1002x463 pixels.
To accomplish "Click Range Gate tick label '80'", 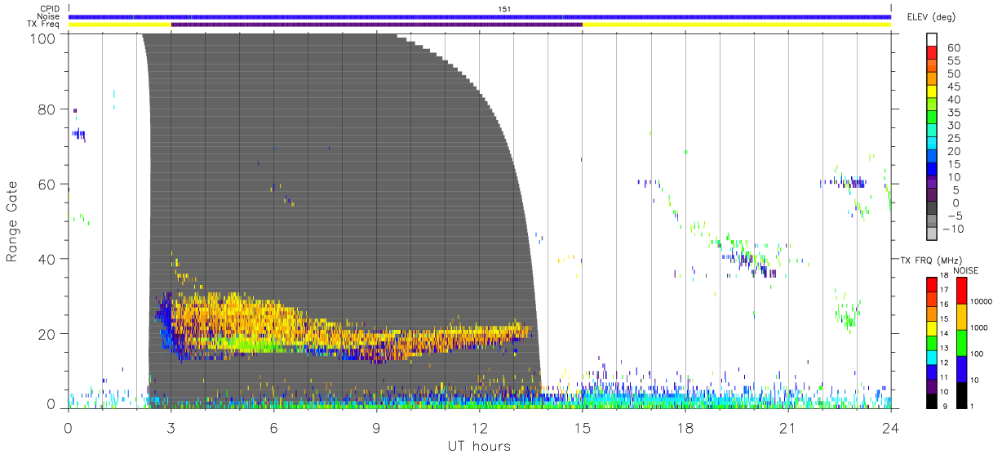I will (x=48, y=109).
